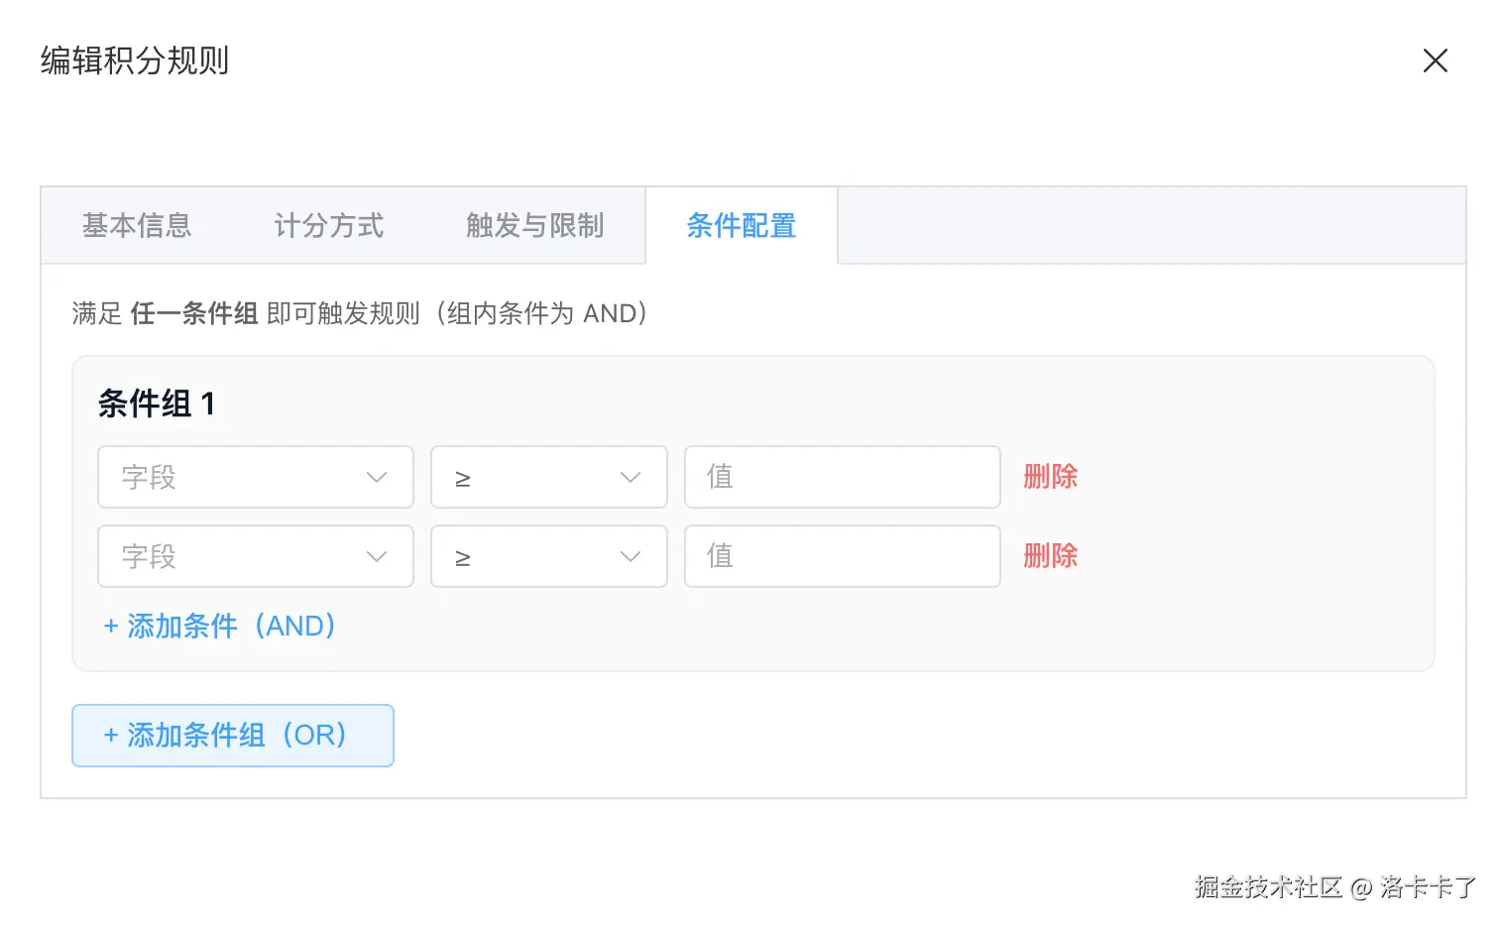Screen dimensions: 1503x926
Task: Focus the first 值 input field
Action: (842, 477)
